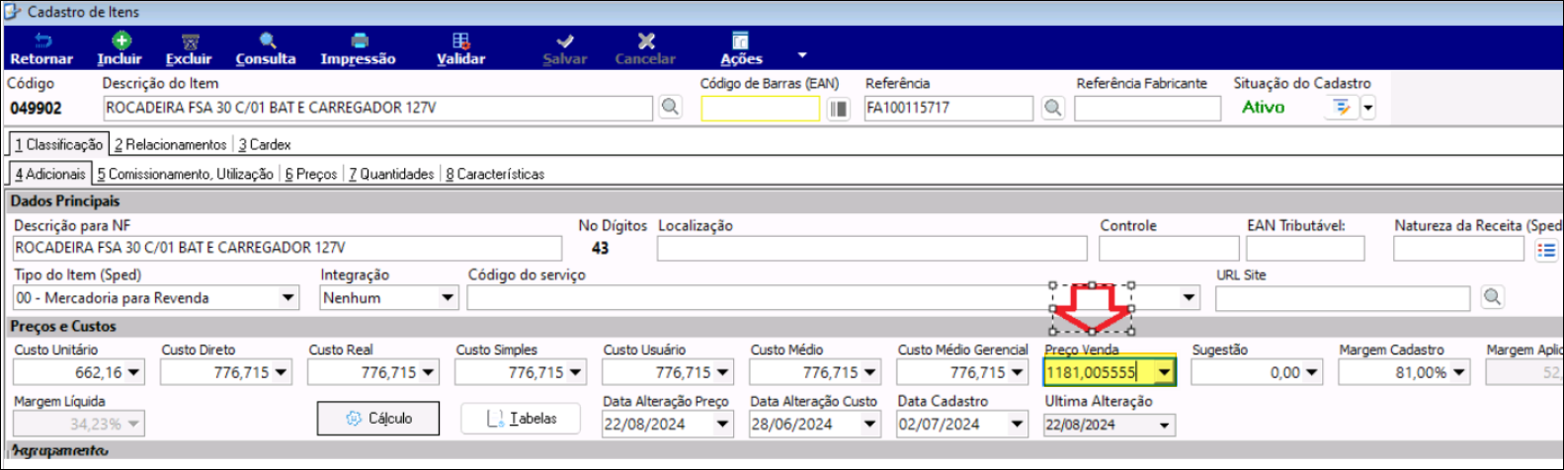Click the Localização input field
Image resolution: width=1564 pixels, height=470 pixels.
(871, 249)
